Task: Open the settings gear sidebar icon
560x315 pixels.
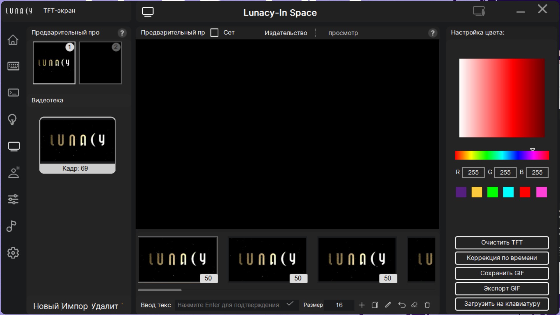Action: point(13,253)
